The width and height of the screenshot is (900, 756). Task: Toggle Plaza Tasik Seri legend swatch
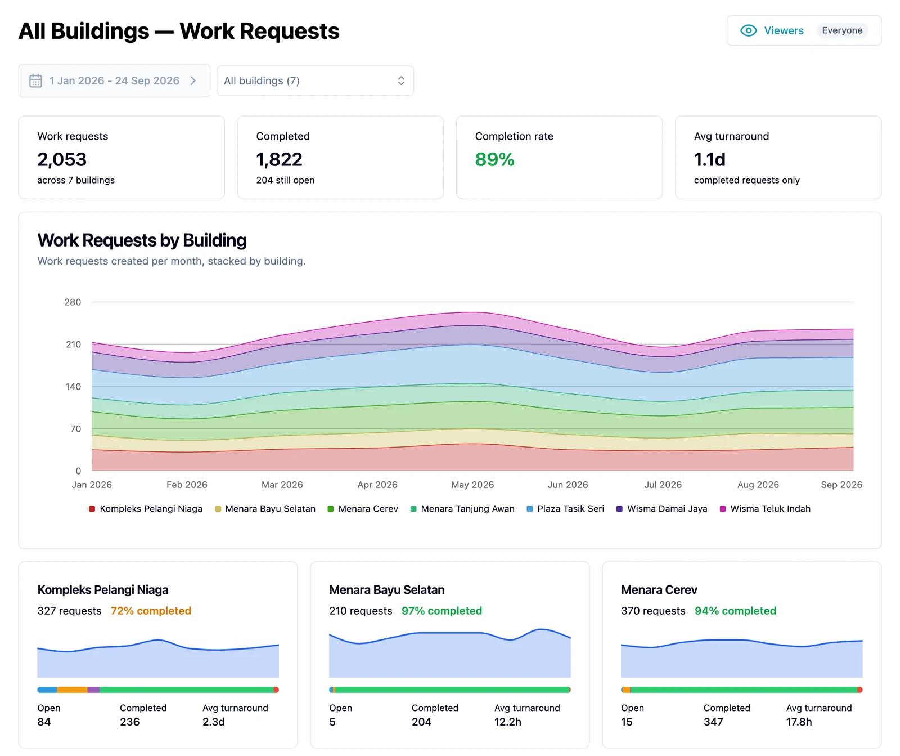pyautogui.click(x=529, y=509)
